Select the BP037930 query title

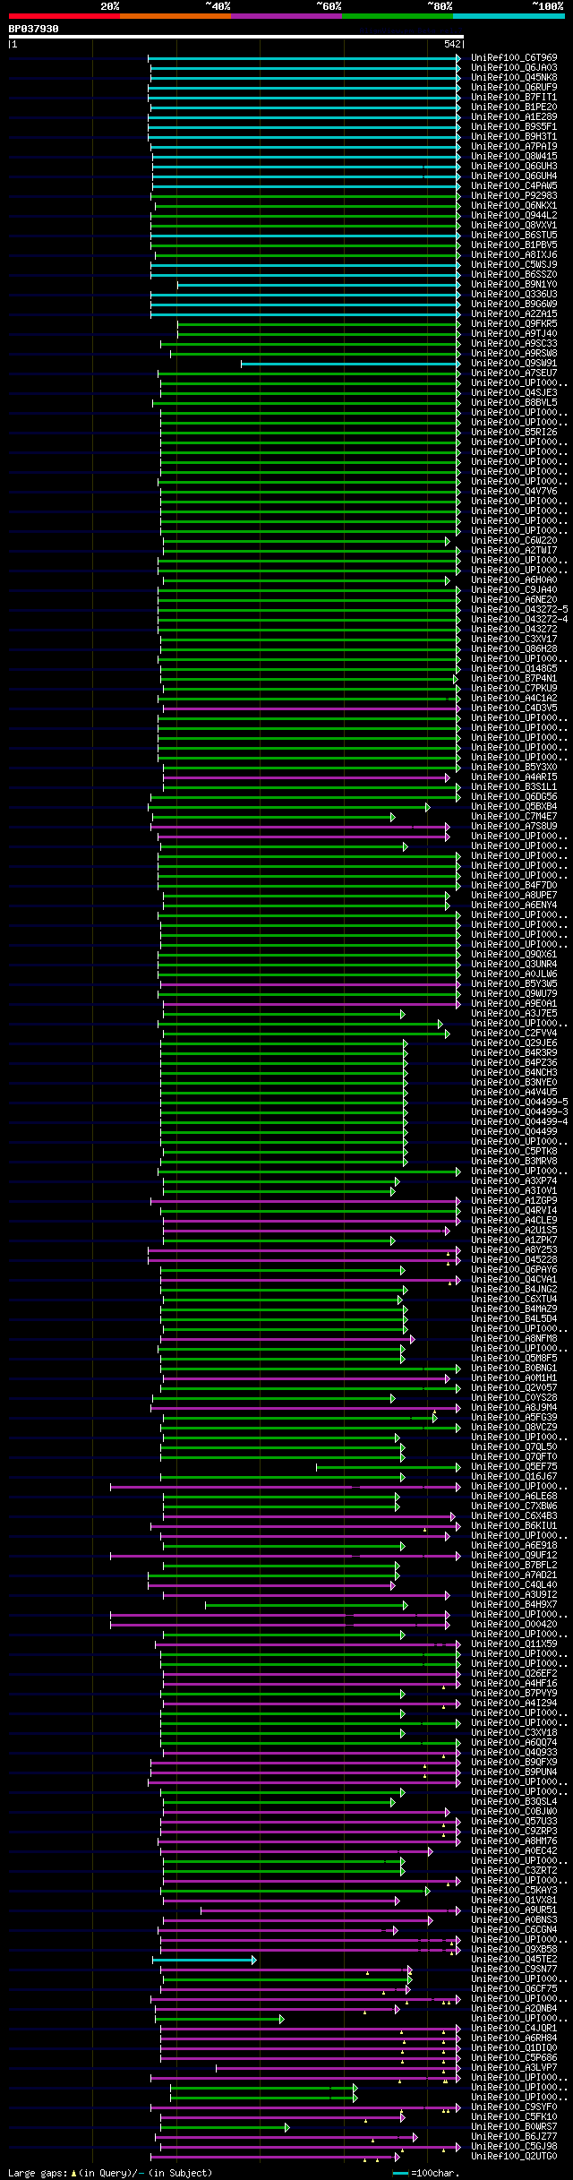34,29
